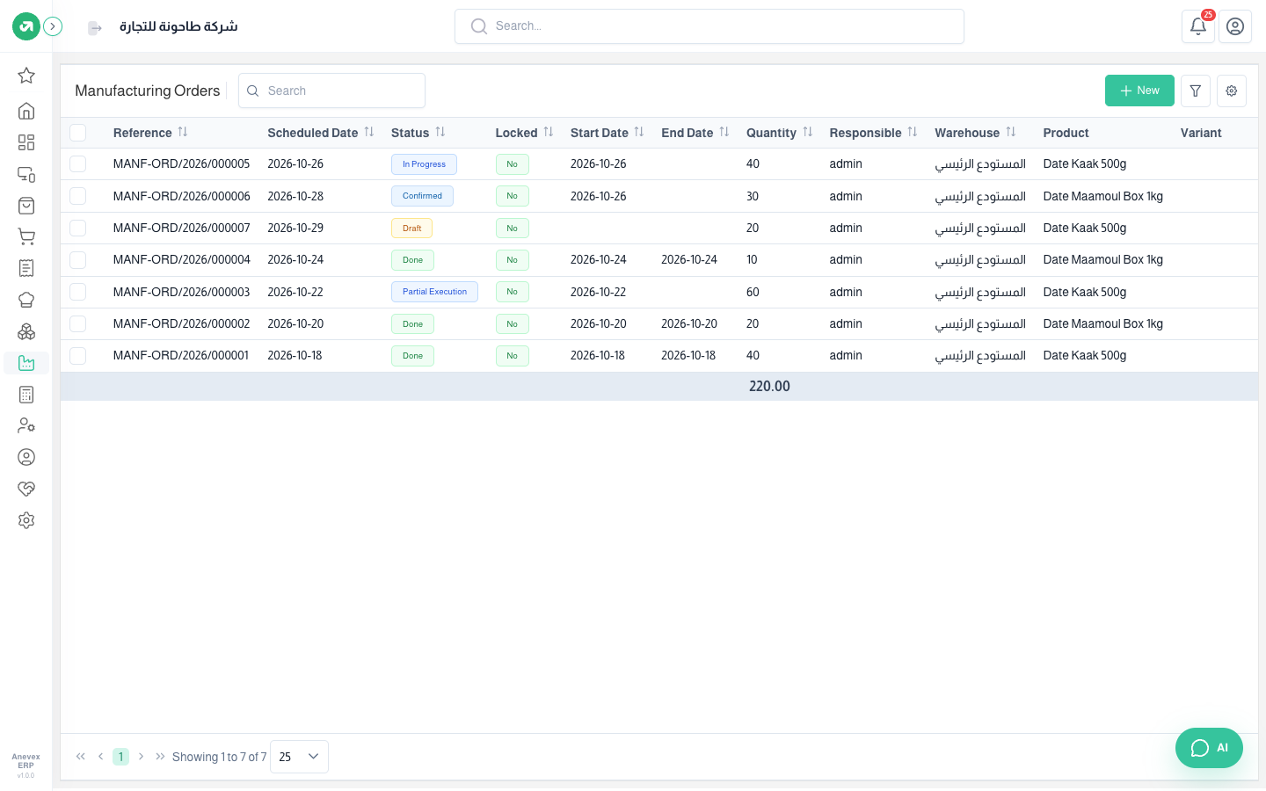Open the AI chat button
This screenshot has width=1266, height=791.
(x=1209, y=748)
